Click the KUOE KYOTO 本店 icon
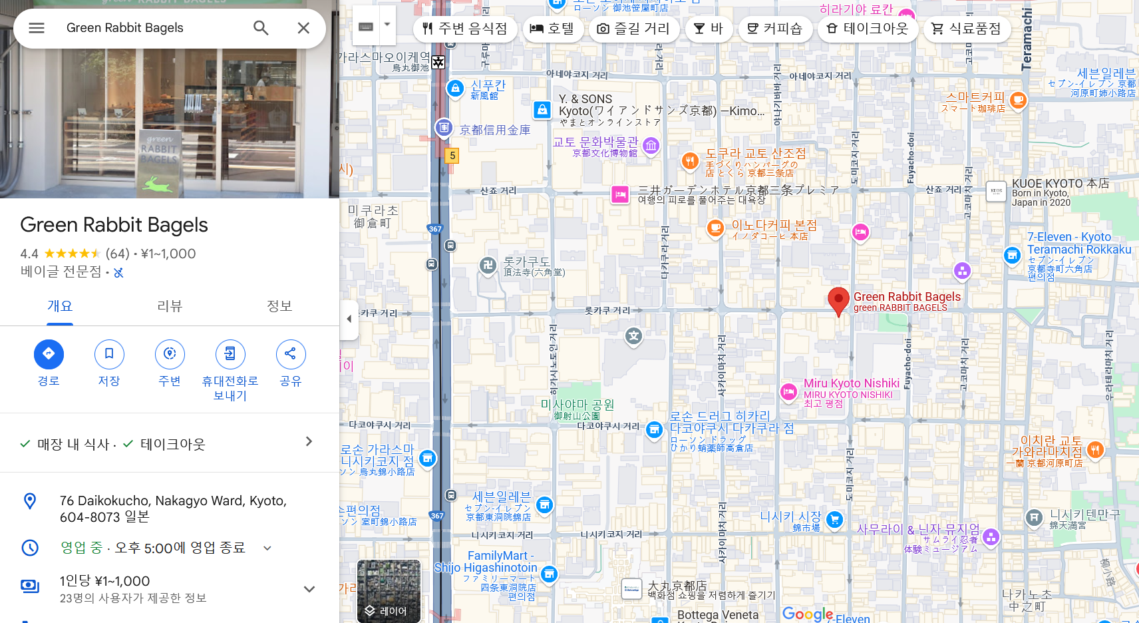Image resolution: width=1139 pixels, height=623 pixels. pyautogui.click(x=996, y=191)
